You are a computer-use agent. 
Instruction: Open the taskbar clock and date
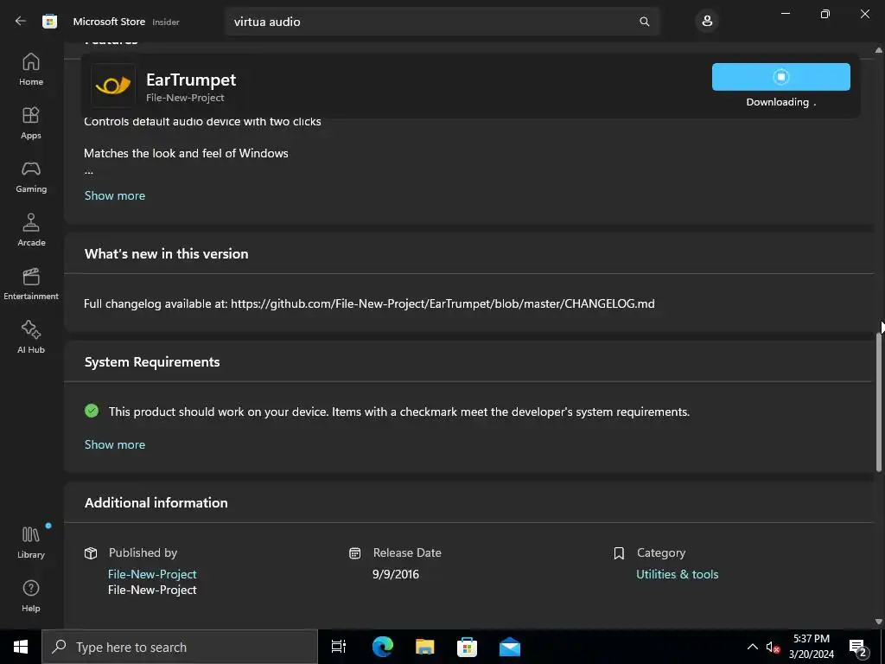click(811, 647)
